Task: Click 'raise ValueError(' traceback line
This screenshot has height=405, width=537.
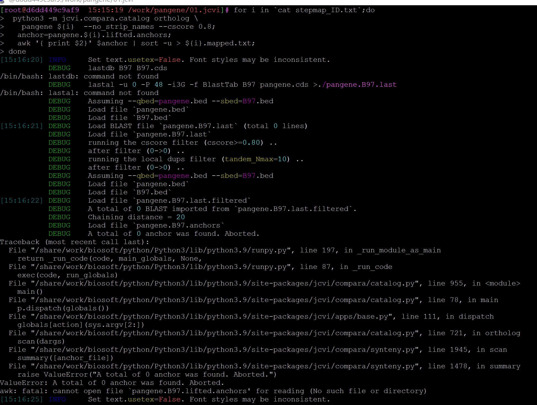Action: coord(147,375)
